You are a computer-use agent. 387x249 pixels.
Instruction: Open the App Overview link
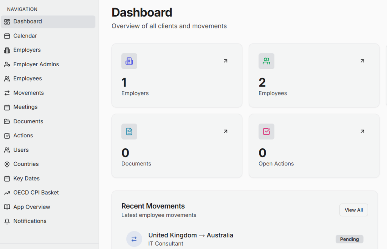[x=31, y=207]
